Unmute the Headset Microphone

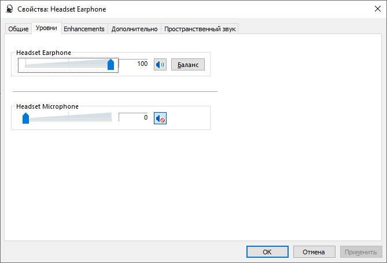(160, 118)
